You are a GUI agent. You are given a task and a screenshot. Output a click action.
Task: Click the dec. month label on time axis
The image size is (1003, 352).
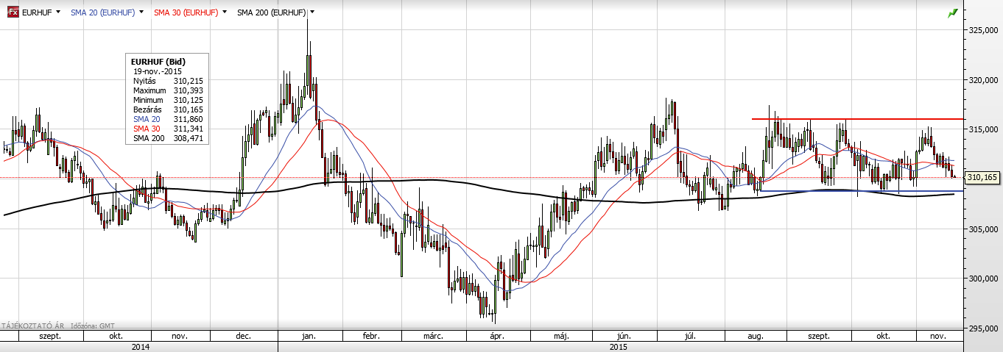(x=243, y=335)
